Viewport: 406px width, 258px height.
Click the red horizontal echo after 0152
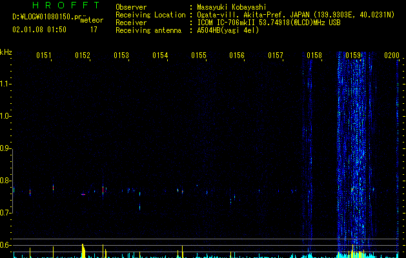click(x=83, y=194)
